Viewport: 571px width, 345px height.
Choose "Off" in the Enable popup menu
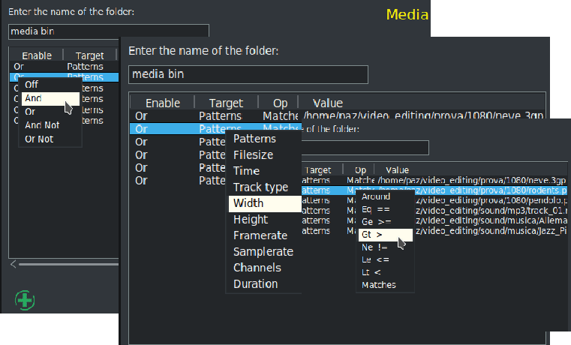(32, 85)
